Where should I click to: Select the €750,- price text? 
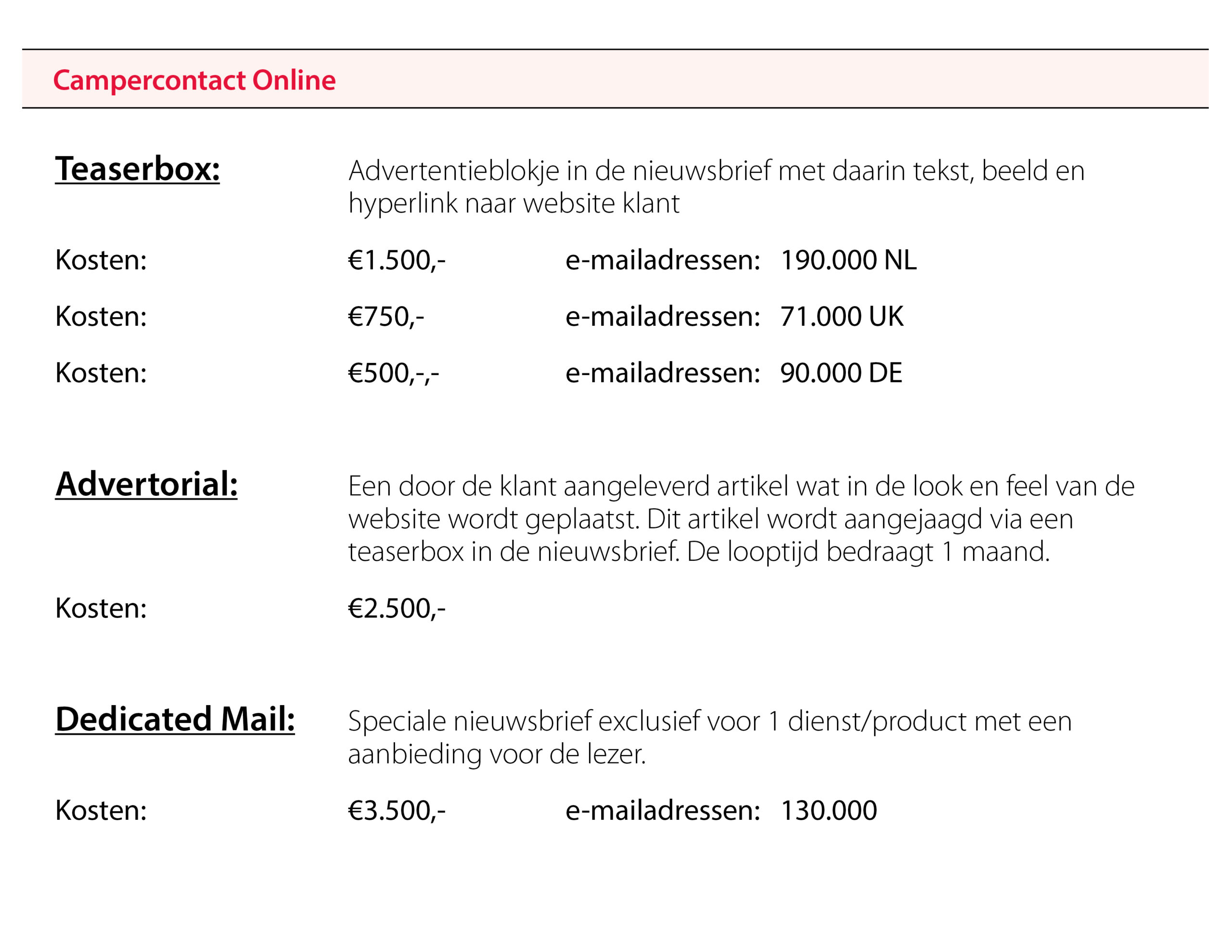pyautogui.click(x=386, y=316)
